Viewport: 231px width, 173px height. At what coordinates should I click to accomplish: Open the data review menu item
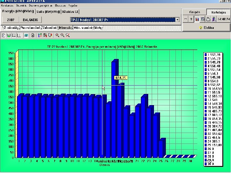(x=40, y=5)
